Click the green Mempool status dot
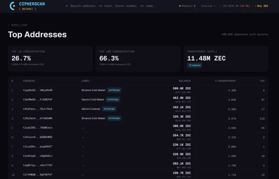279x179 pixels. 180,6
